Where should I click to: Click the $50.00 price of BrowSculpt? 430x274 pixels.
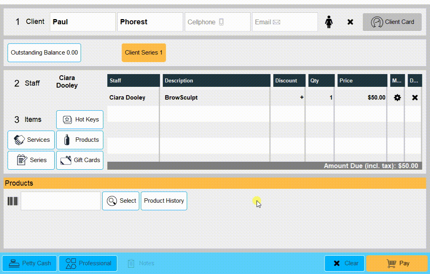[x=376, y=98]
